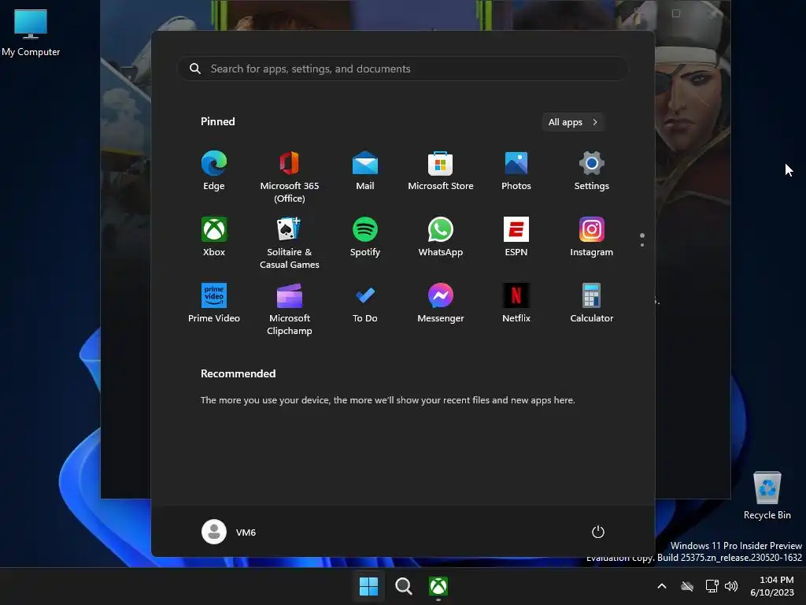Image resolution: width=806 pixels, height=605 pixels.
Task: Click the Pinned section heading
Action: [218, 121]
